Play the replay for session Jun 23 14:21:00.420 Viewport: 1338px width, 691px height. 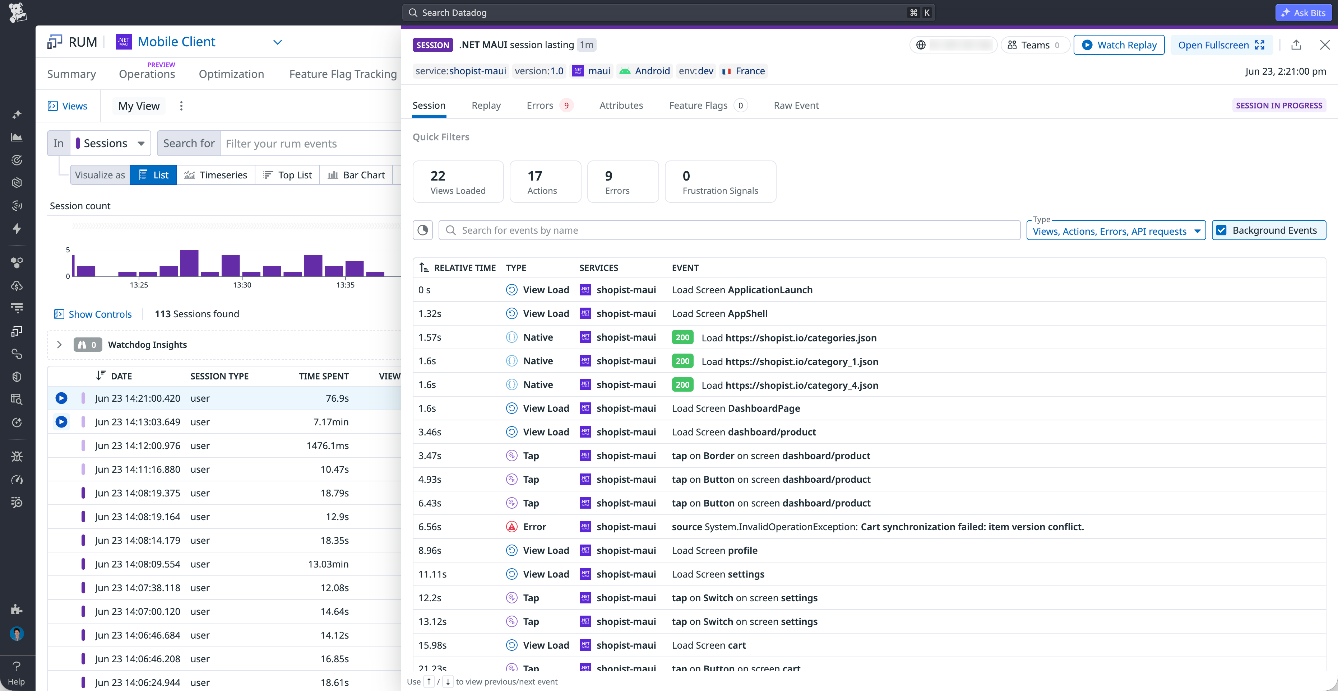(61, 398)
